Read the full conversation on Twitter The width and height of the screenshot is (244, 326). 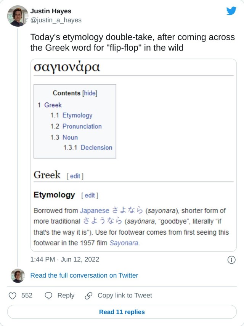(85, 275)
